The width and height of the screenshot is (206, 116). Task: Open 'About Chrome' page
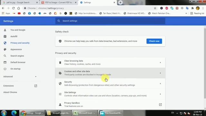10,92
